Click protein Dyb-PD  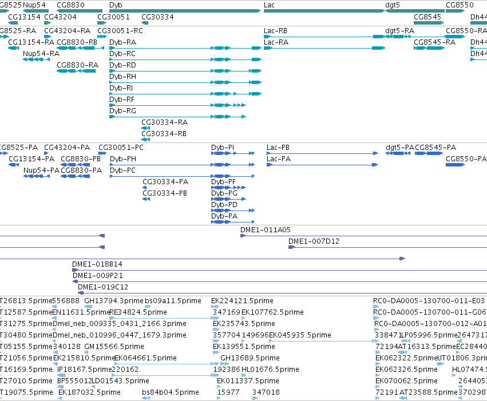[224, 205]
